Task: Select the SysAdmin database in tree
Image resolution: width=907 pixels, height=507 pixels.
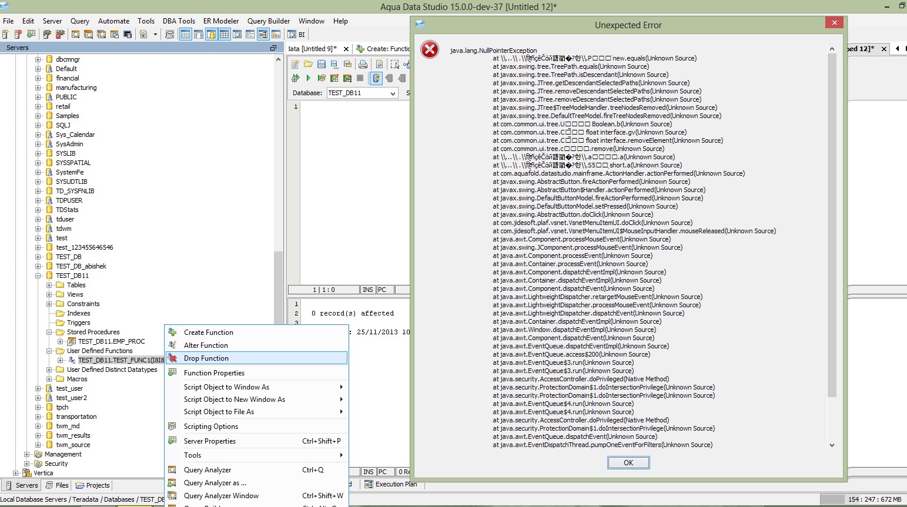Action: (69, 144)
